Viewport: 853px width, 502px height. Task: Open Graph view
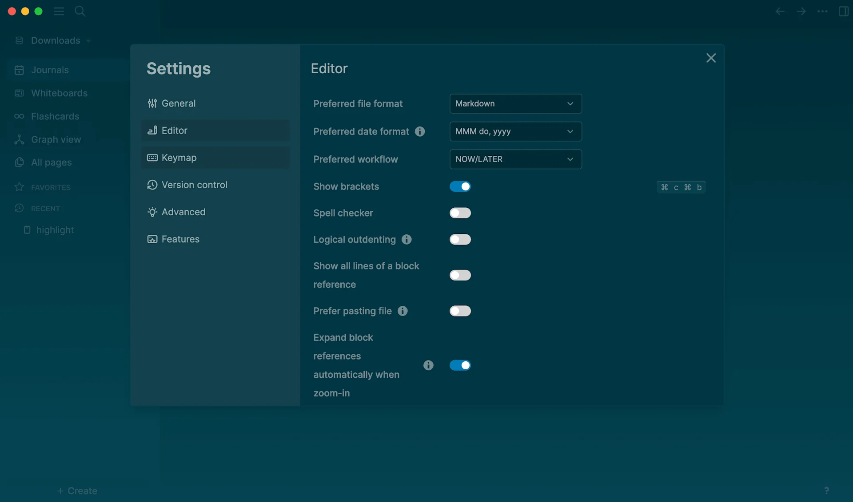coord(56,139)
